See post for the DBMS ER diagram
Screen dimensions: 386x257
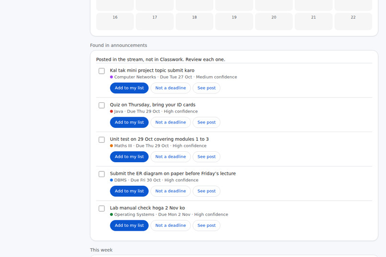tap(206, 191)
